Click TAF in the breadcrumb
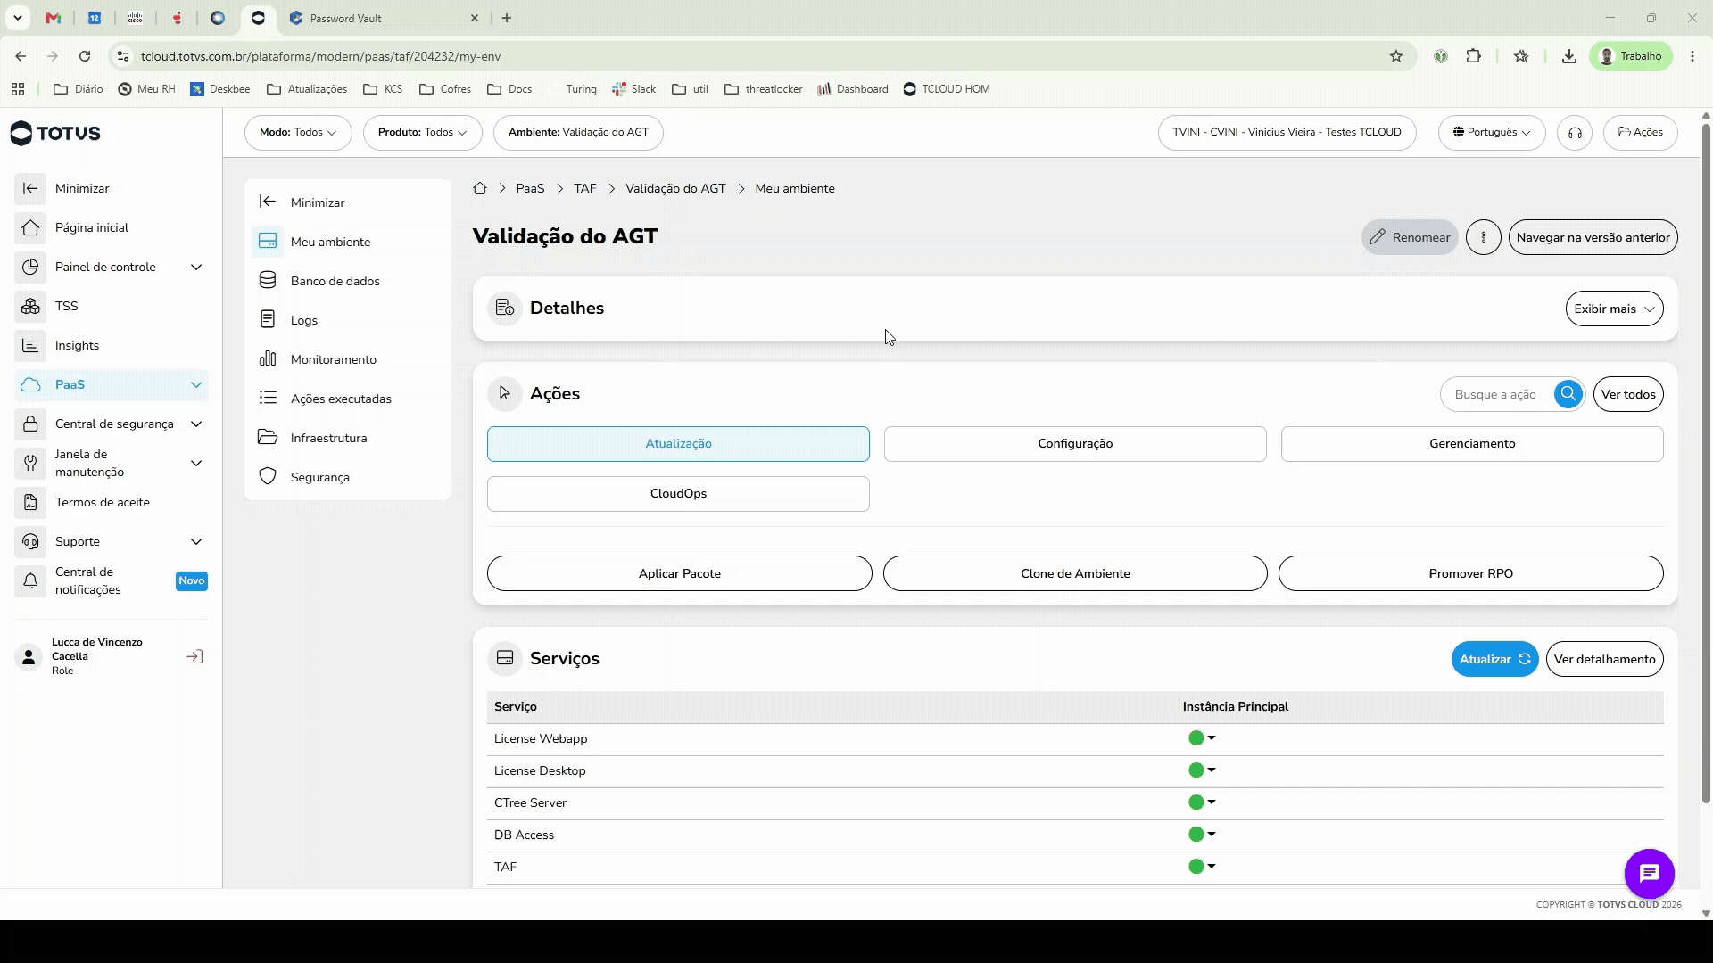Viewport: 1713px width, 963px height. (x=585, y=188)
